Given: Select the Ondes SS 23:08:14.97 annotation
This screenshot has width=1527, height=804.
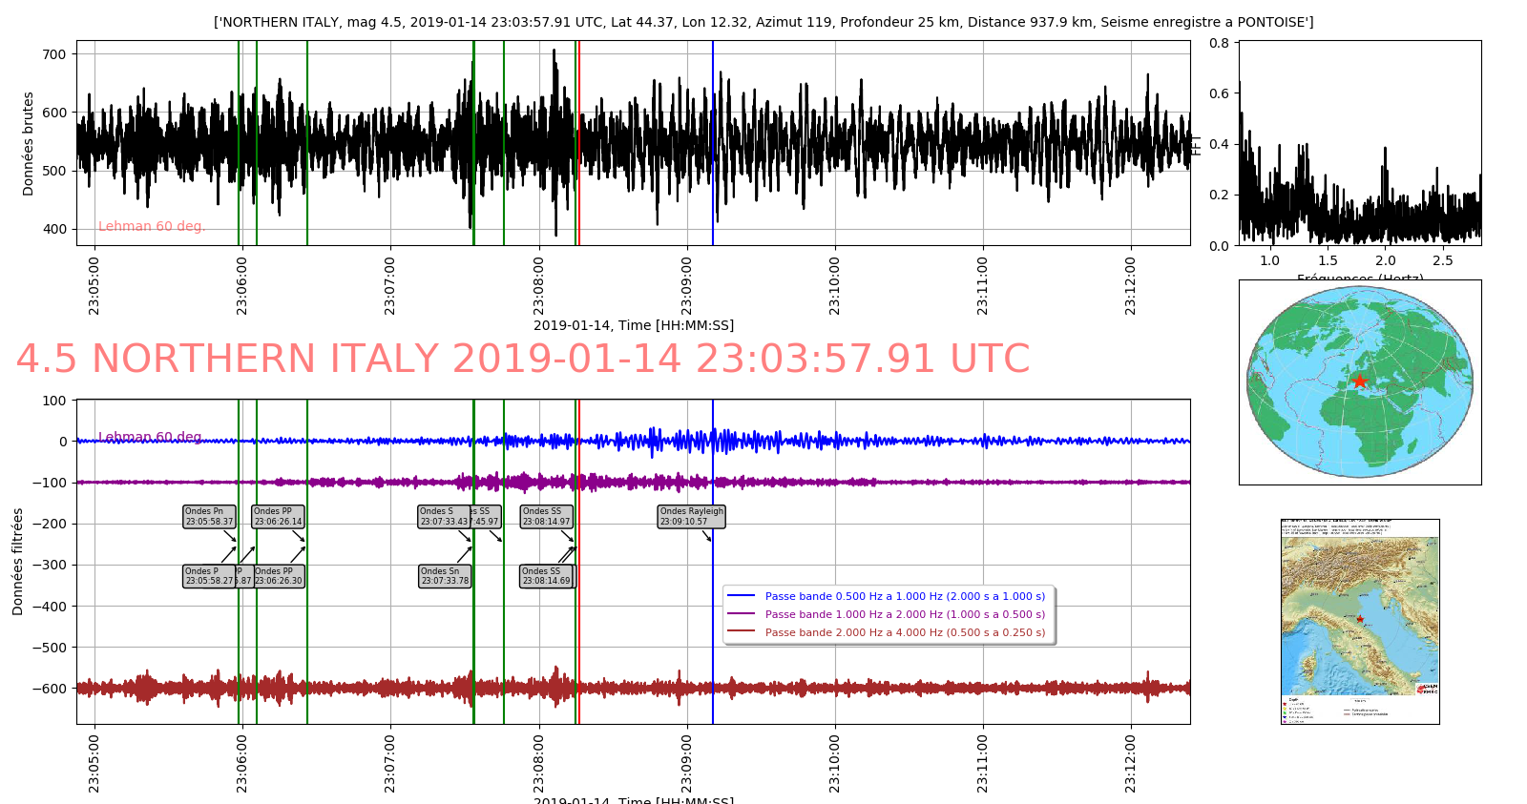Looking at the screenshot, I should point(546,517).
